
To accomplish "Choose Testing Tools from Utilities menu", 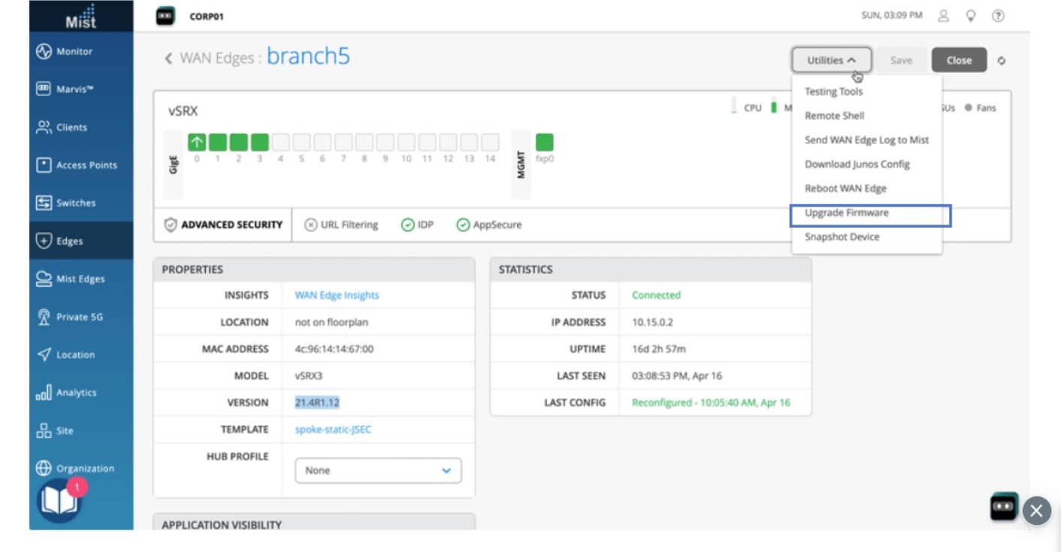I will tap(833, 92).
